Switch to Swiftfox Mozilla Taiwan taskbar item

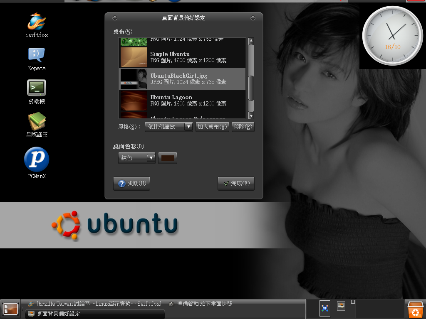coord(95,304)
